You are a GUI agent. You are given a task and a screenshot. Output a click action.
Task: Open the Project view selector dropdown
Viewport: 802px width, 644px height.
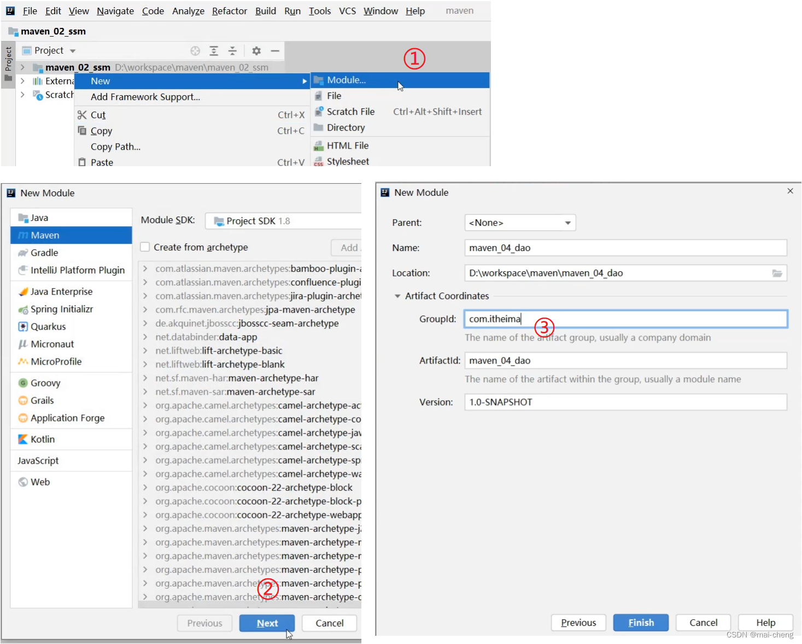tap(49, 50)
